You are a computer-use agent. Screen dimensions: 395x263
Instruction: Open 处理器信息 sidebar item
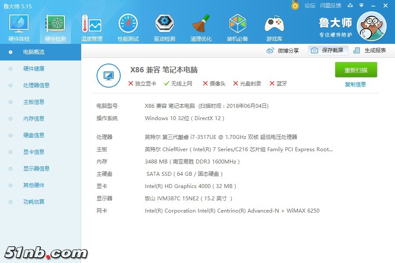tap(36, 85)
